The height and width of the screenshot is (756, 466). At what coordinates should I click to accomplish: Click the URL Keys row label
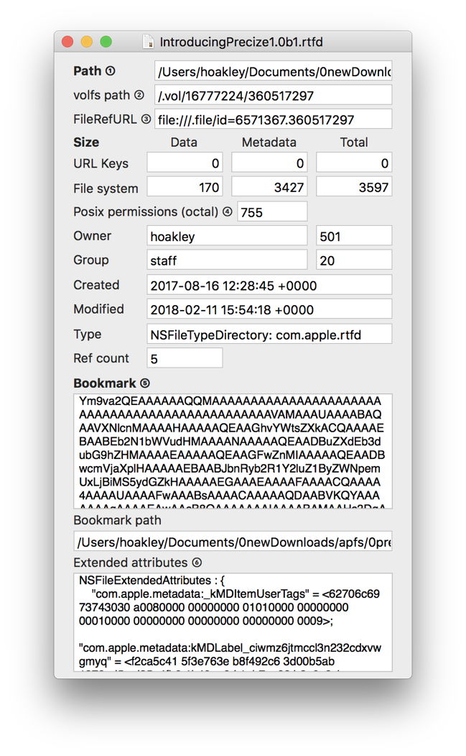101,163
